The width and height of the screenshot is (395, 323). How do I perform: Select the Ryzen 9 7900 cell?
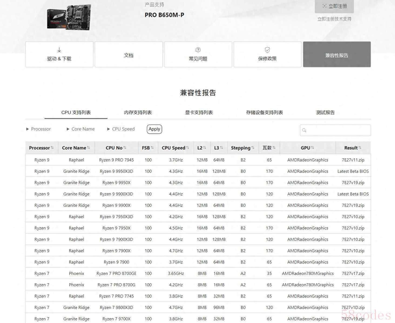(x=116, y=262)
